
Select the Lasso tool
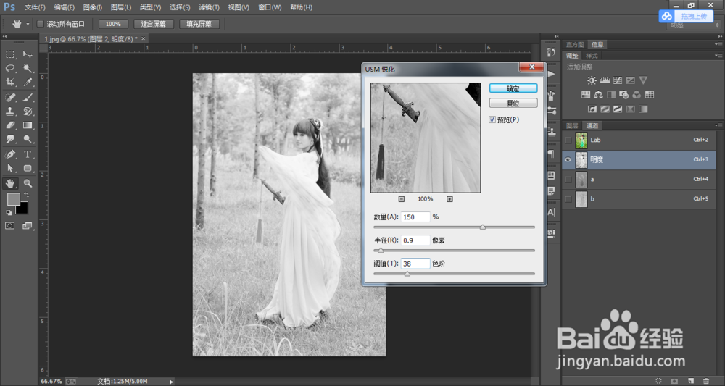(x=10, y=68)
